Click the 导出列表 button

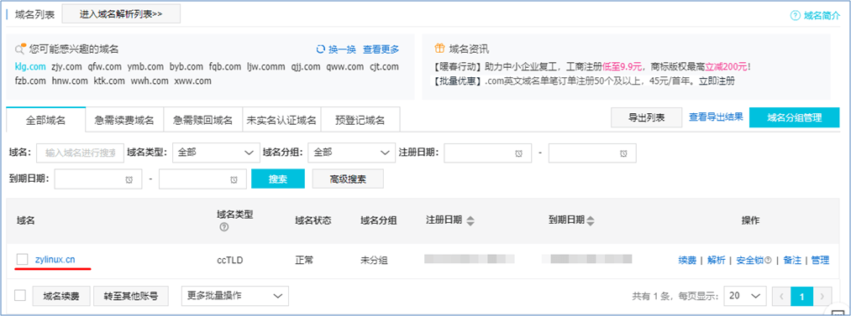(646, 117)
